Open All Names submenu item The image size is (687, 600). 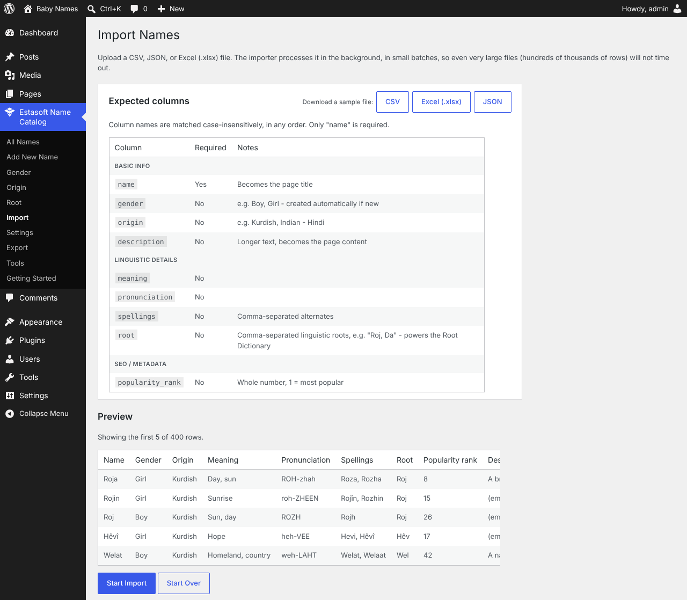tap(23, 142)
